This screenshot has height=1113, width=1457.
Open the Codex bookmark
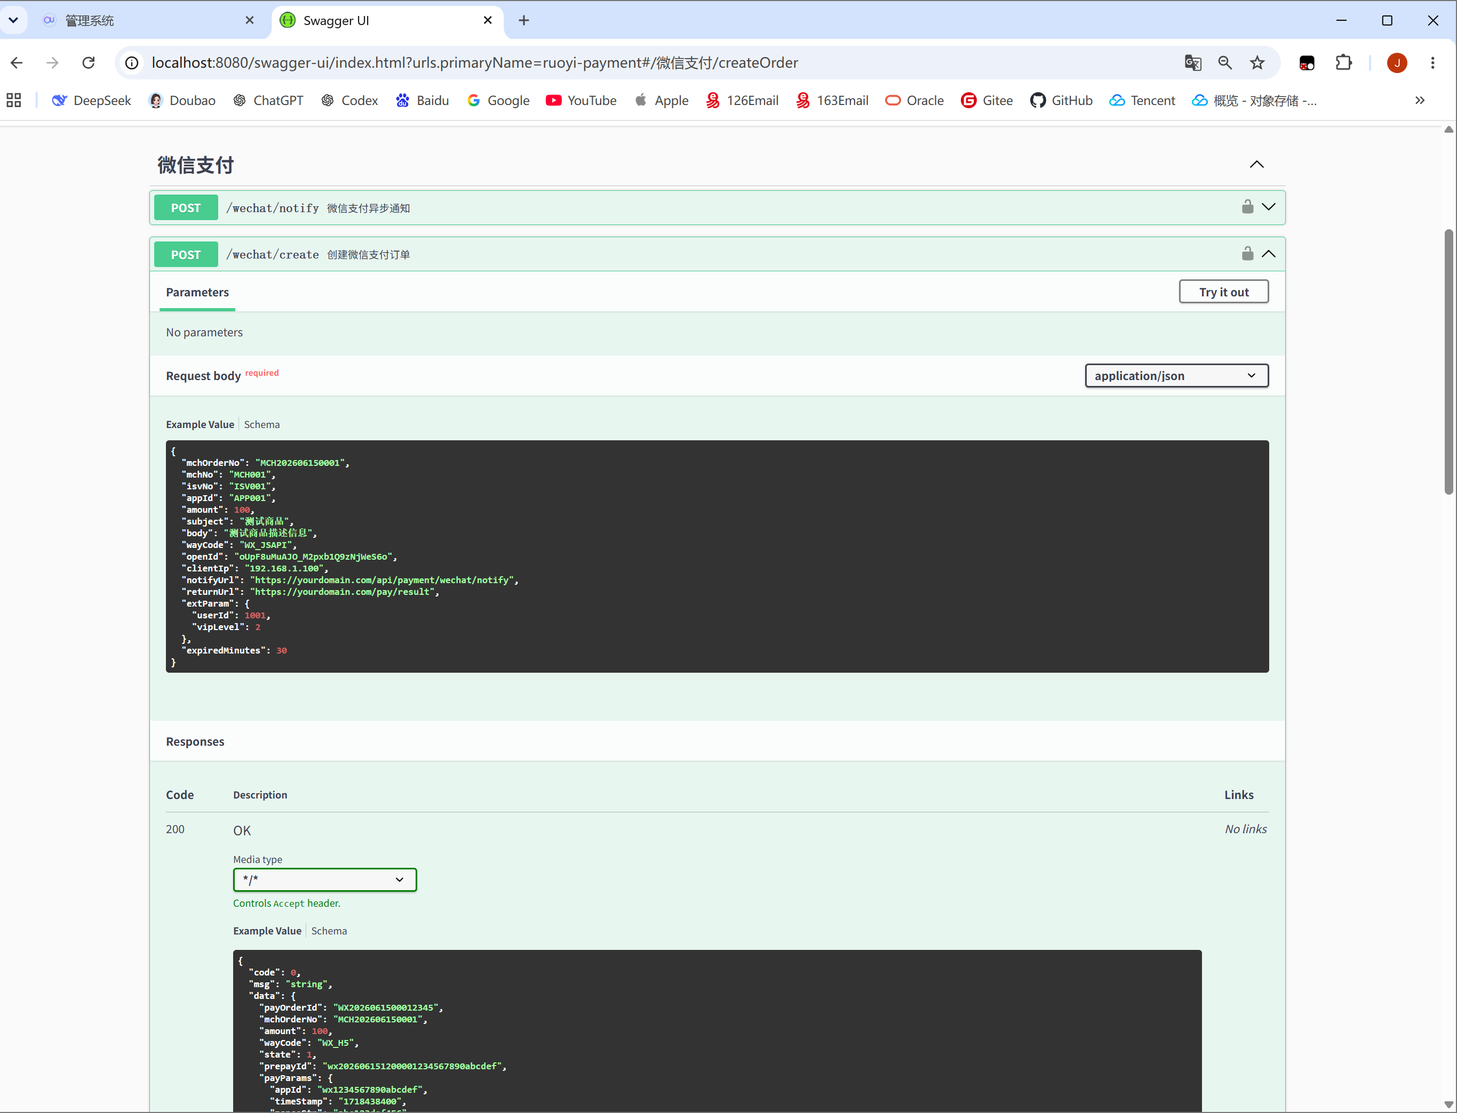[x=350, y=101]
